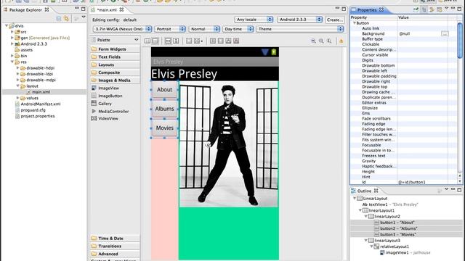Expand the Layouts palette category
This screenshot has width=465, height=261.
click(x=115, y=65)
